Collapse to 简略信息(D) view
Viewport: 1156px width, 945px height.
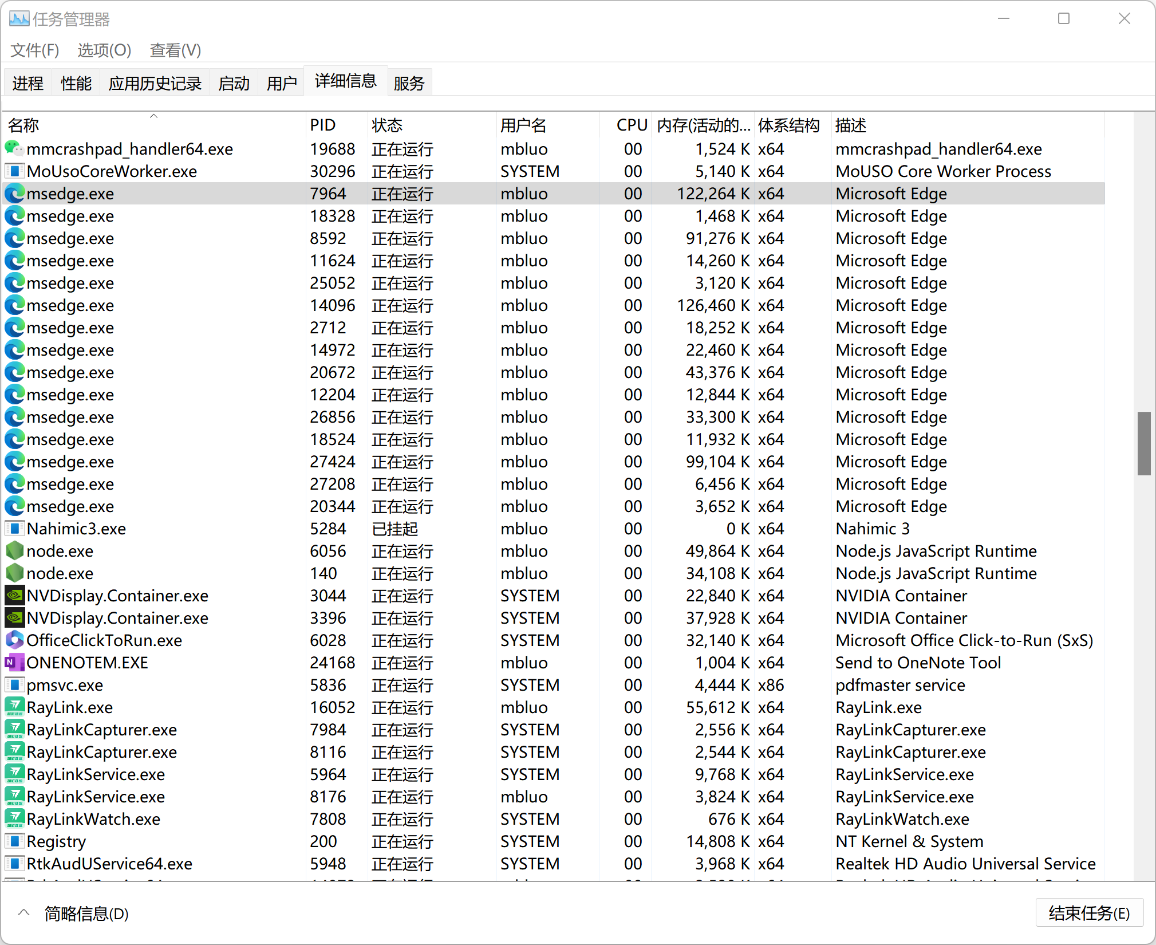pyautogui.click(x=73, y=913)
